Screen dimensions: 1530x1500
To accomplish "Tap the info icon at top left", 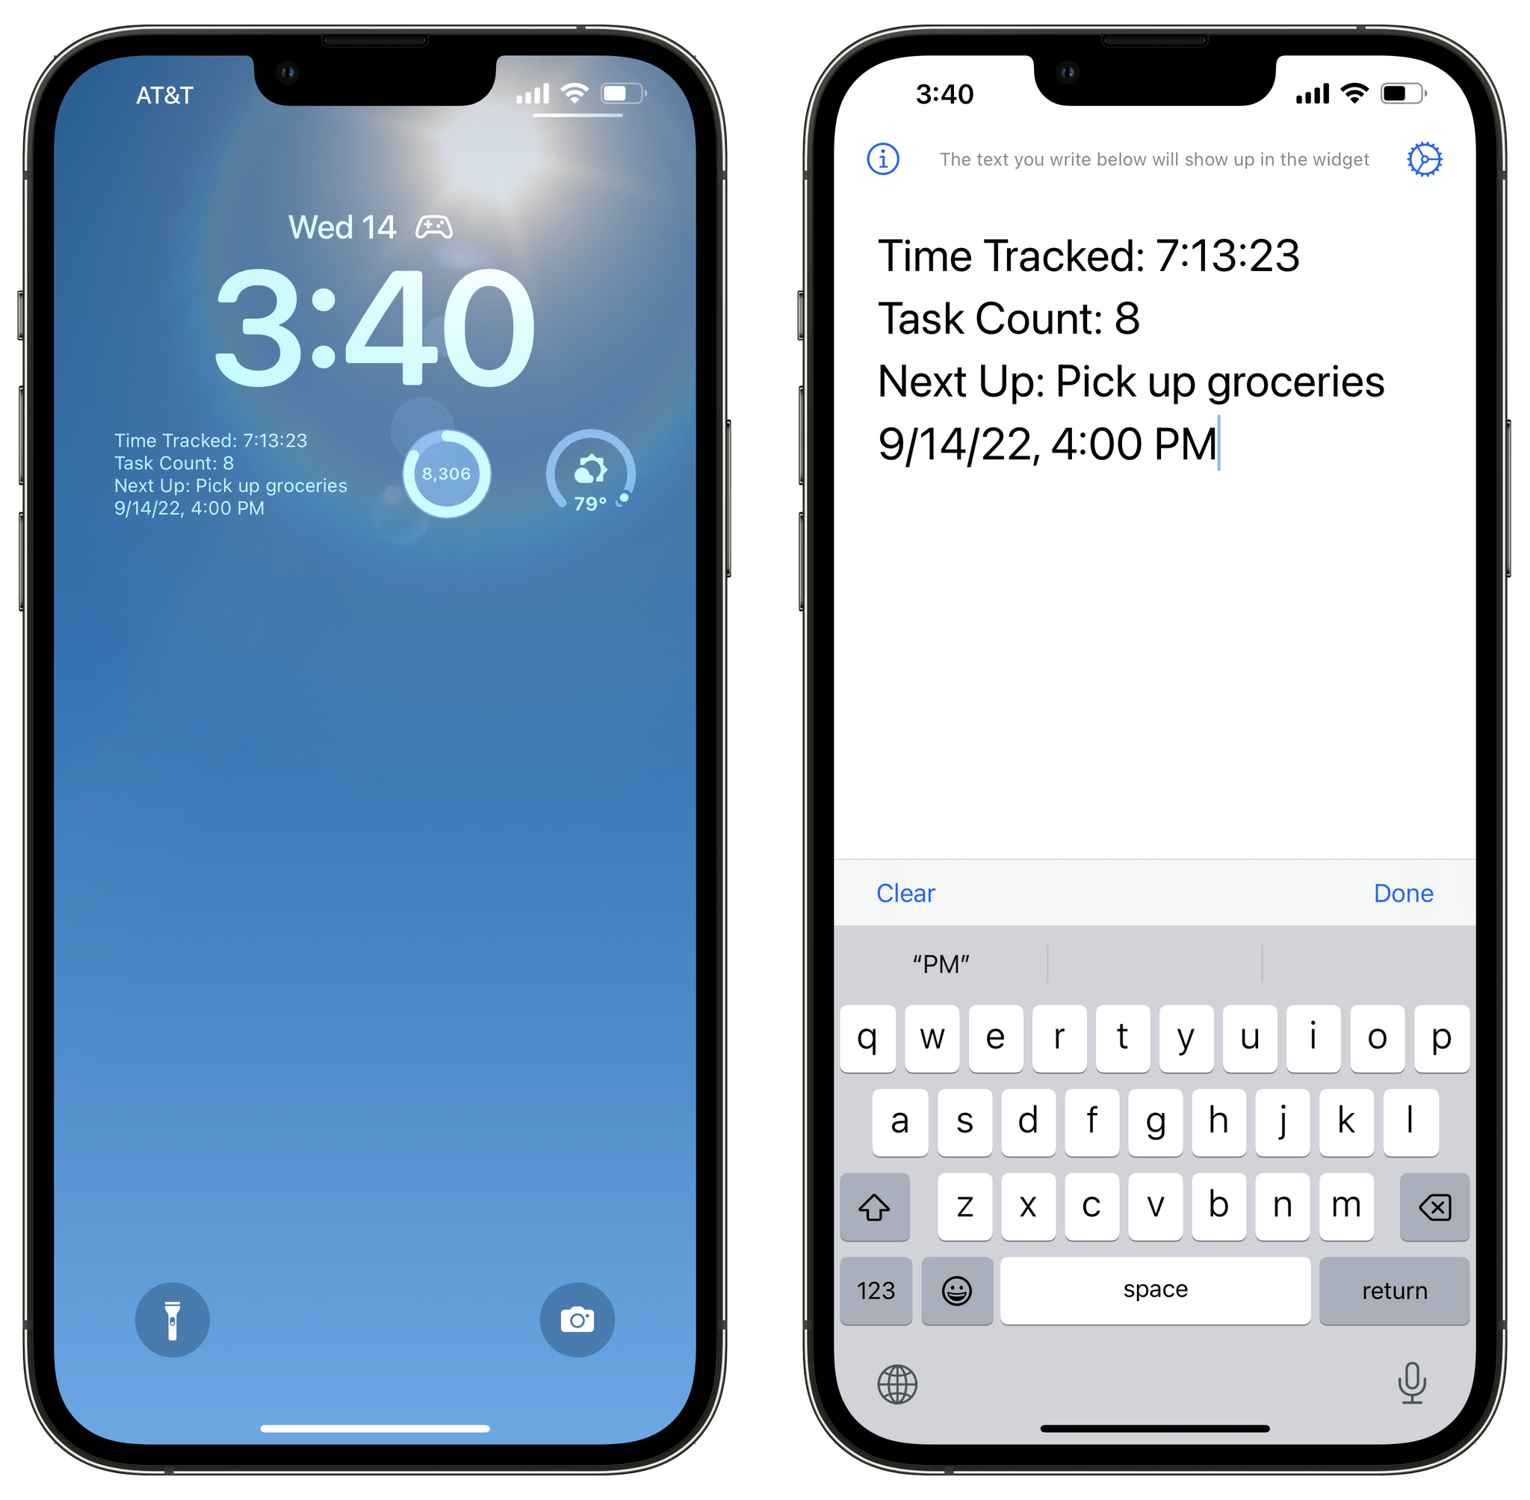I will coord(886,158).
